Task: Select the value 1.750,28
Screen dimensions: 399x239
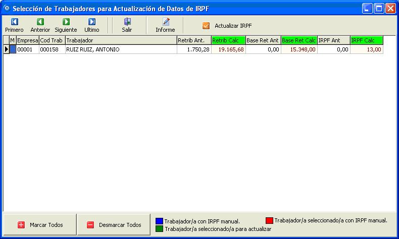Action: click(x=194, y=49)
